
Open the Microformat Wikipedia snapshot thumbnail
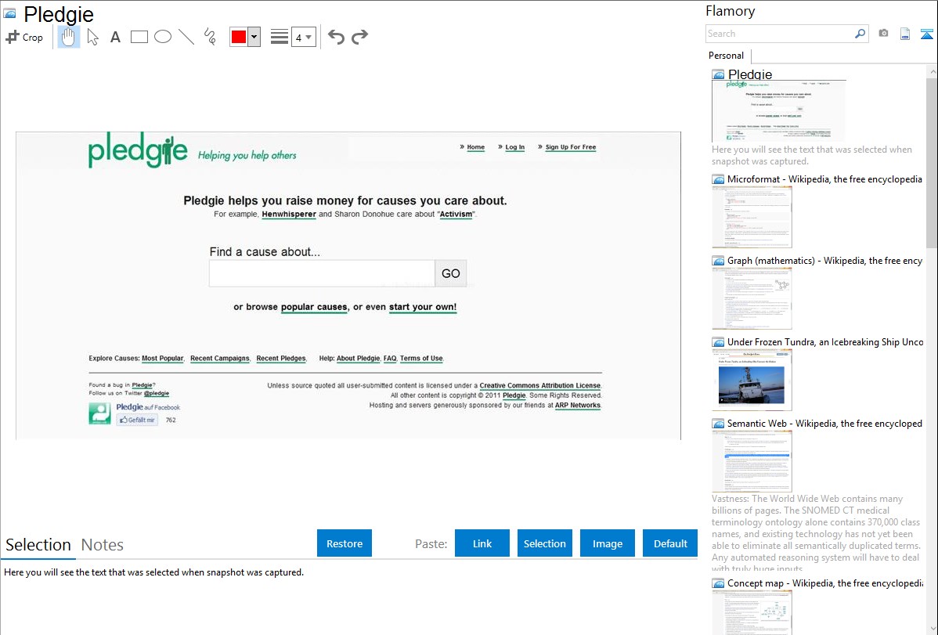coord(752,217)
